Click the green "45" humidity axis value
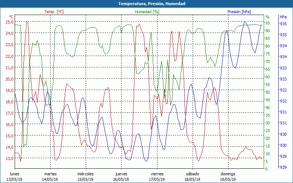This screenshot has height=183, width=293. pyautogui.click(x=268, y=100)
